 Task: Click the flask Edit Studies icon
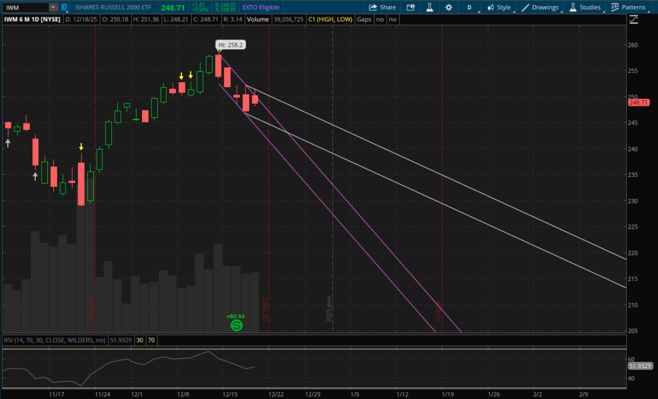[429, 7]
